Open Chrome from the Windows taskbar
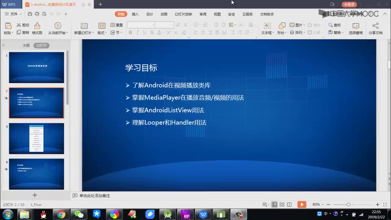This screenshot has width=391, height=220. tap(61, 215)
